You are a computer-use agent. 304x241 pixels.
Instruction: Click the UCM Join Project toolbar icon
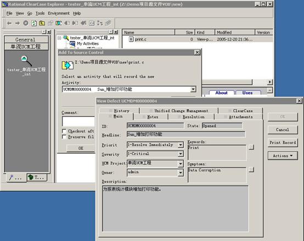point(59,23)
